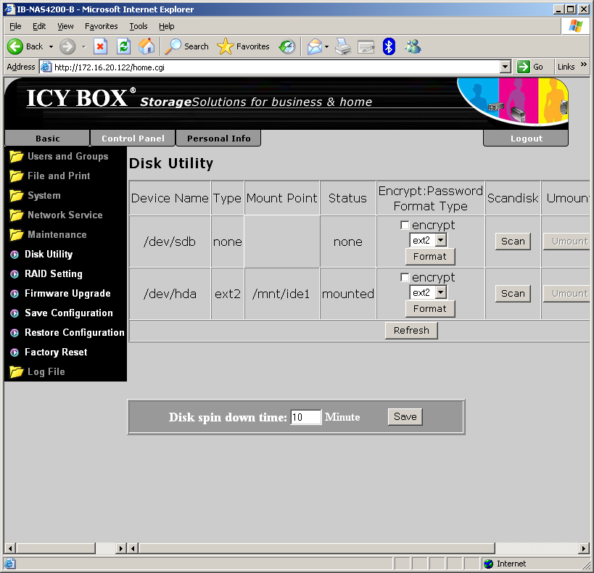Click the Logout button
This screenshot has width=594, height=573.
click(526, 139)
